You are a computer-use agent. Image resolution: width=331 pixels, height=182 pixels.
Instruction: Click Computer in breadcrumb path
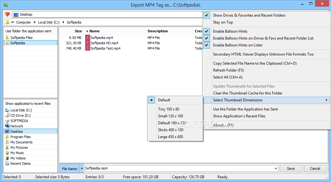[24, 22]
